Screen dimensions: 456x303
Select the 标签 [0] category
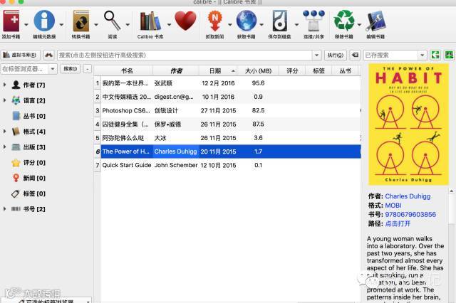[x=28, y=193]
